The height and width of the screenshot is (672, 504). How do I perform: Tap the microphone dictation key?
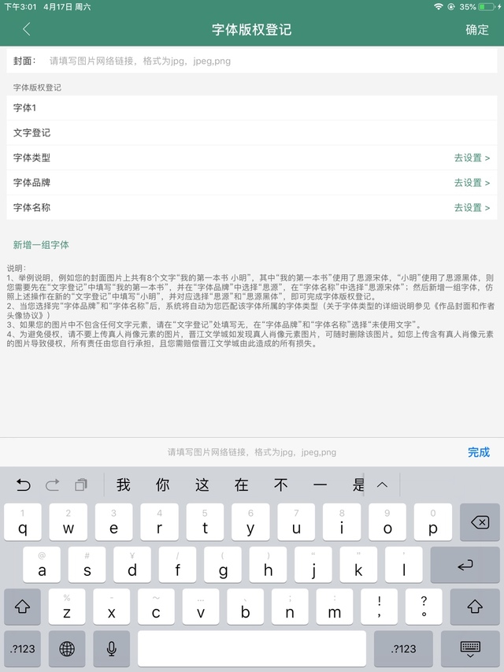[112, 648]
